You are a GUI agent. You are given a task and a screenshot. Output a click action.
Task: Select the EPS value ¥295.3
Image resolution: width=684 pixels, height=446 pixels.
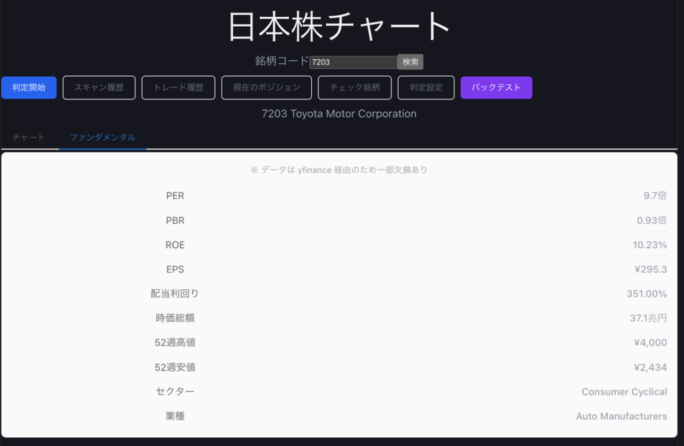pos(651,270)
